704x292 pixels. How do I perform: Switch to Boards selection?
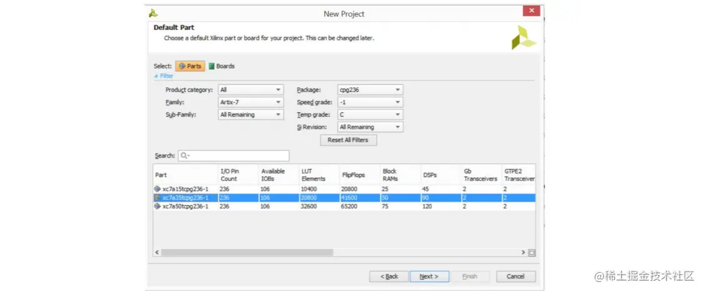221,66
